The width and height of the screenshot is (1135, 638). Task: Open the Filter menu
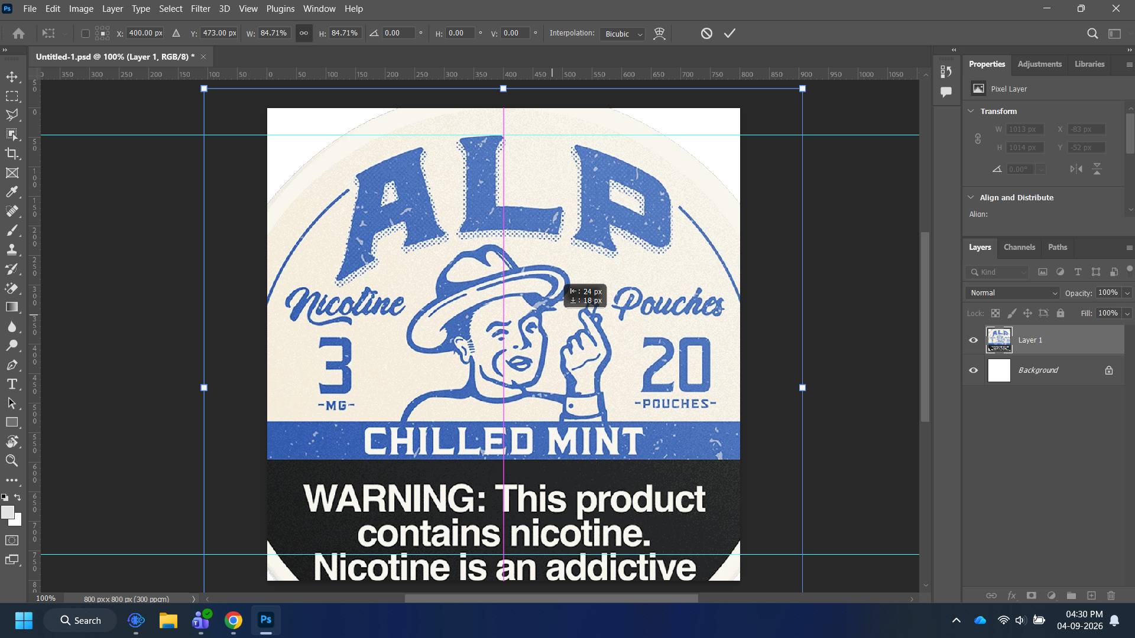[200, 9]
